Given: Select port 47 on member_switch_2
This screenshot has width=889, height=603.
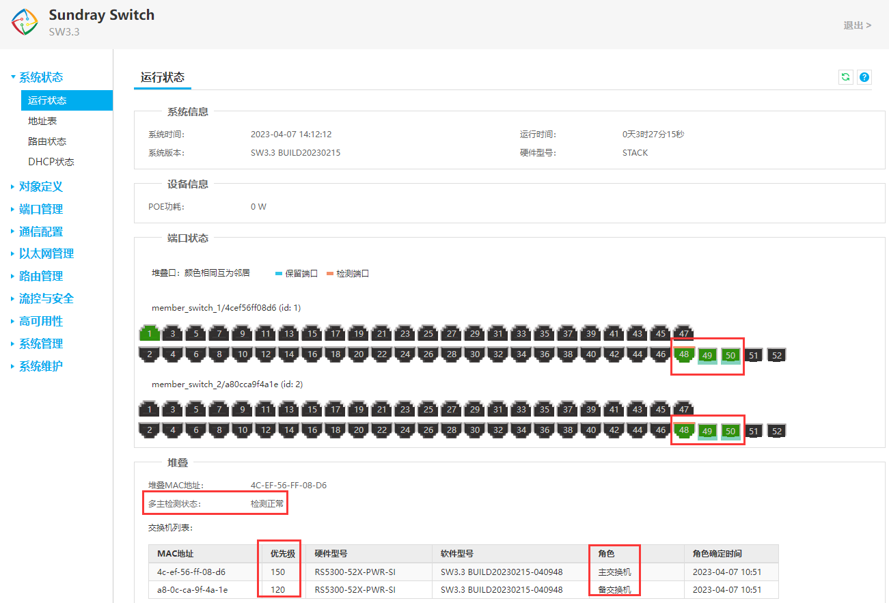Looking at the screenshot, I should [683, 410].
